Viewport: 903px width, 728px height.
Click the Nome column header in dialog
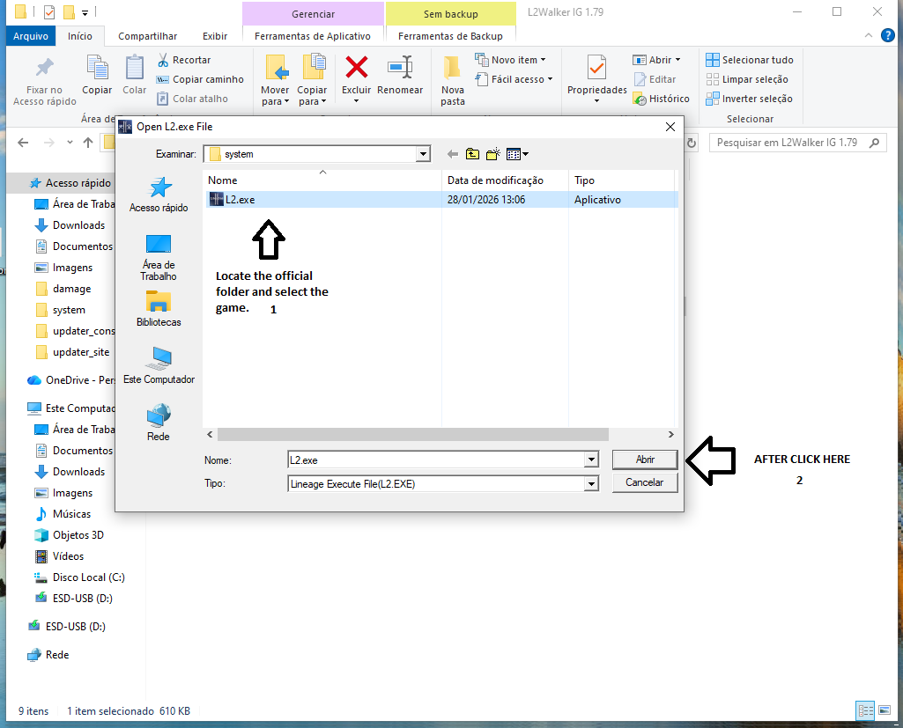point(322,180)
